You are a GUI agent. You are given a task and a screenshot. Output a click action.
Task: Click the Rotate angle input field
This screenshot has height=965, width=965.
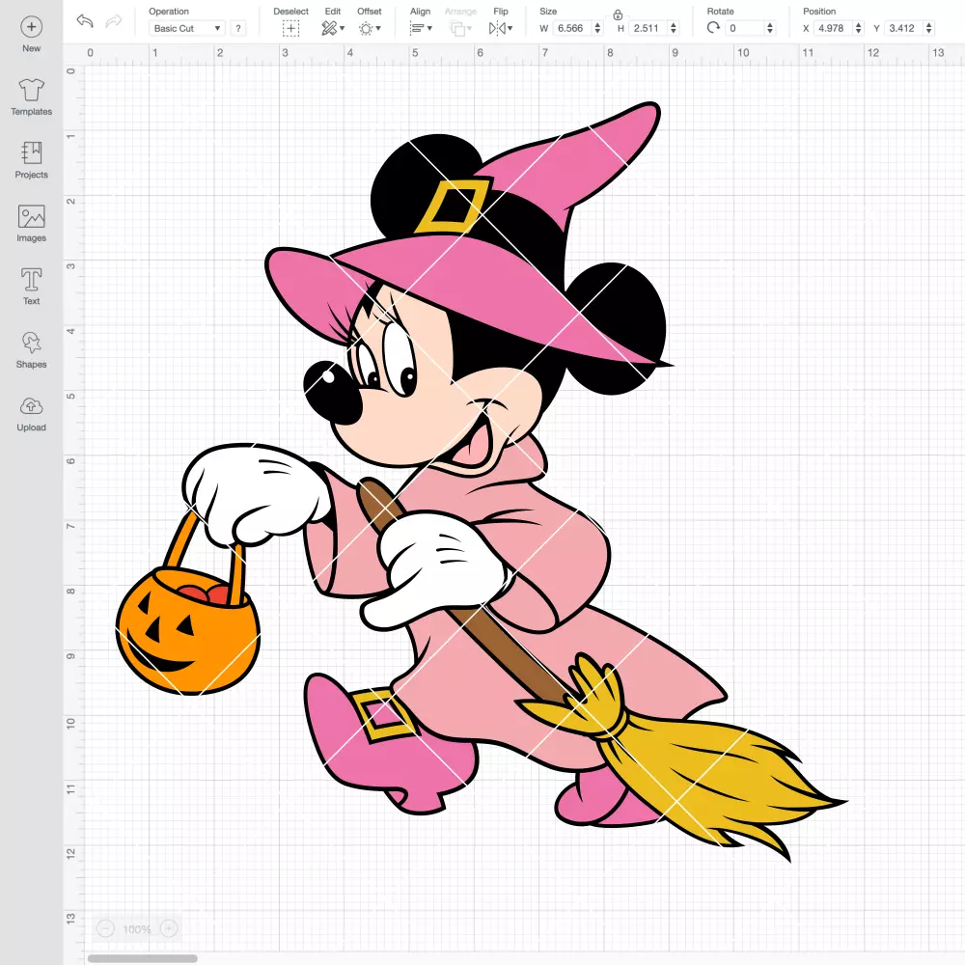pos(745,28)
